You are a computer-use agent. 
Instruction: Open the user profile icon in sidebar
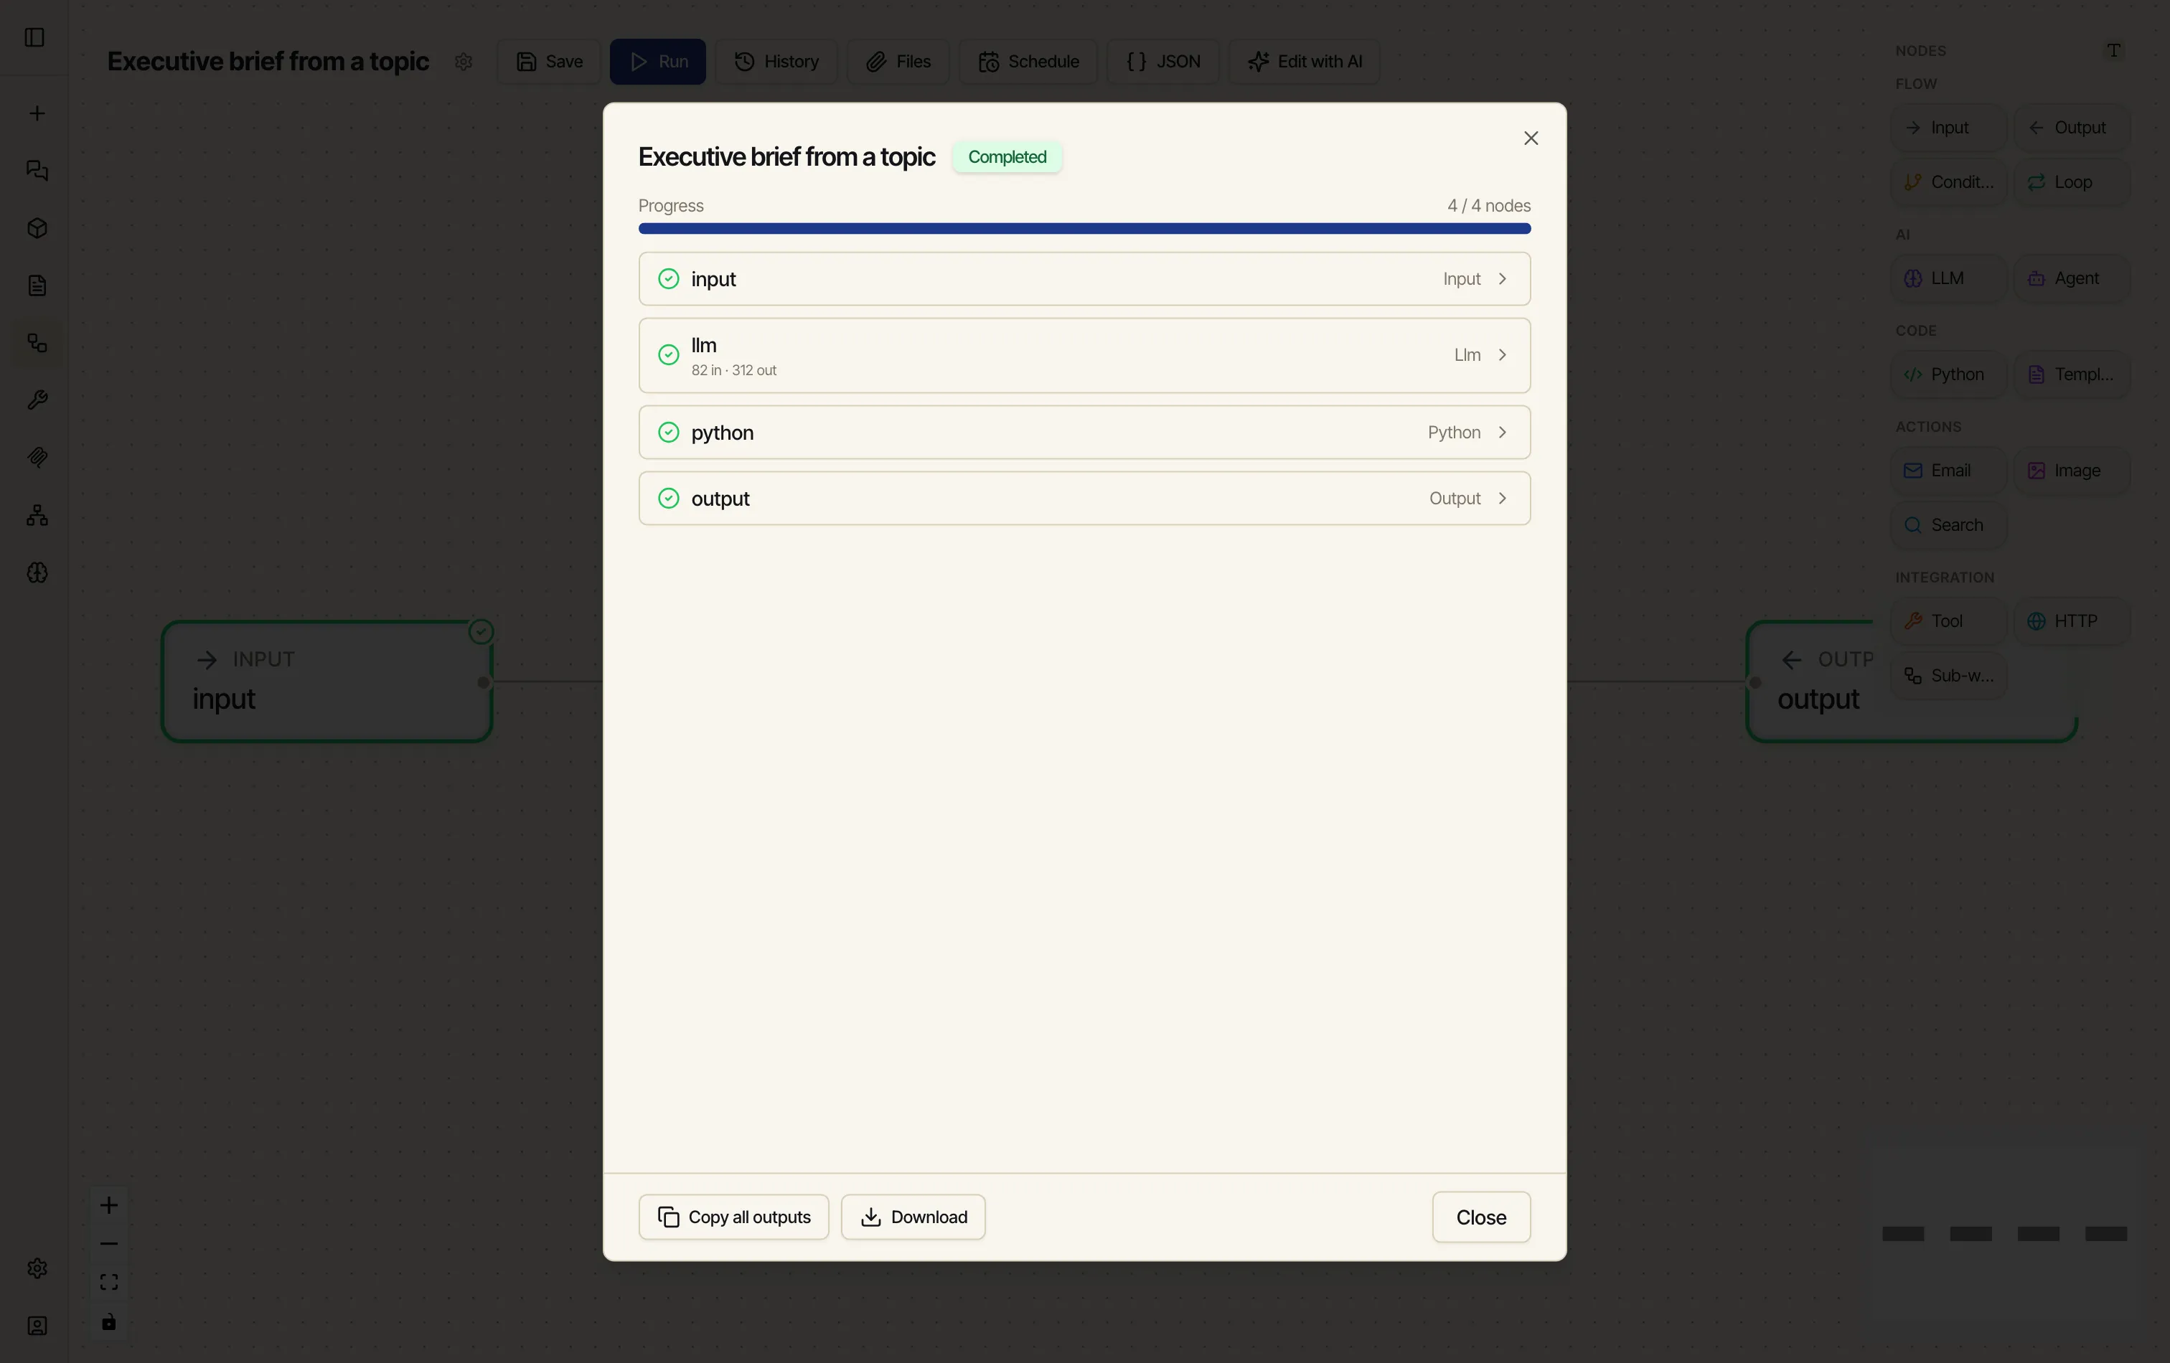tap(37, 1326)
